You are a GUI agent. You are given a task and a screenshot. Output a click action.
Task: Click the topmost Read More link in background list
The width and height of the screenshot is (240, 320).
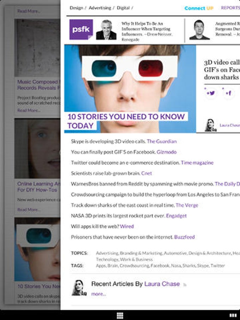coord(28,11)
